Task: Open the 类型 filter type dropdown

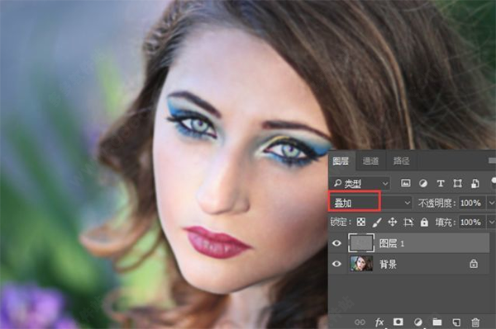Action: coord(360,183)
